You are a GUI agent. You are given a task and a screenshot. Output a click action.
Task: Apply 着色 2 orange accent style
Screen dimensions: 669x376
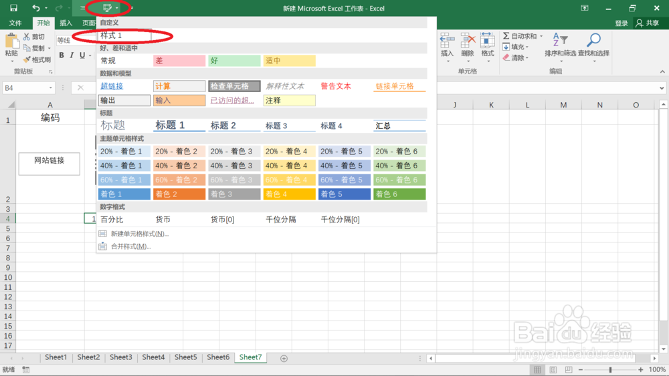click(x=179, y=194)
